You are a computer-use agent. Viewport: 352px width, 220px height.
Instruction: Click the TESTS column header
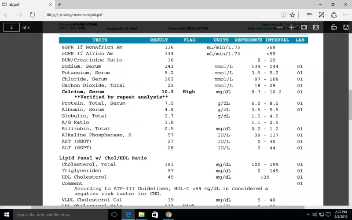(x=100, y=40)
